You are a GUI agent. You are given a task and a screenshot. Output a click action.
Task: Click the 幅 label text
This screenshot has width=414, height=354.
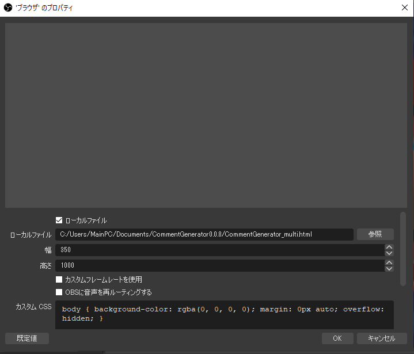[x=48, y=250]
